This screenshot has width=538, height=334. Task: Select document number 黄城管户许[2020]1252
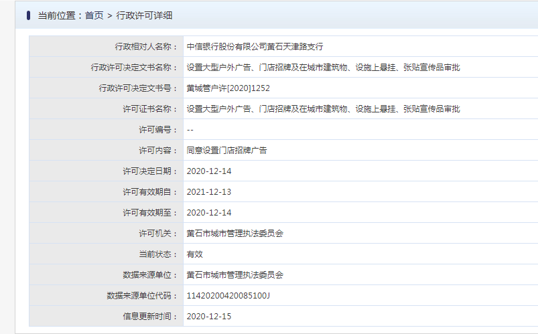point(228,88)
